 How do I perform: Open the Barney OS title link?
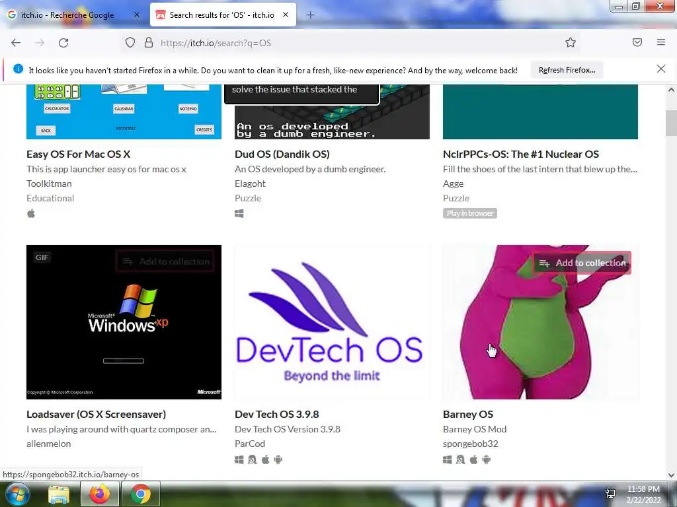click(x=468, y=415)
